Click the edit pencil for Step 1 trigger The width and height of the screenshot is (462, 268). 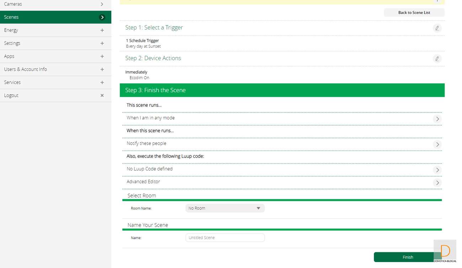click(x=437, y=28)
